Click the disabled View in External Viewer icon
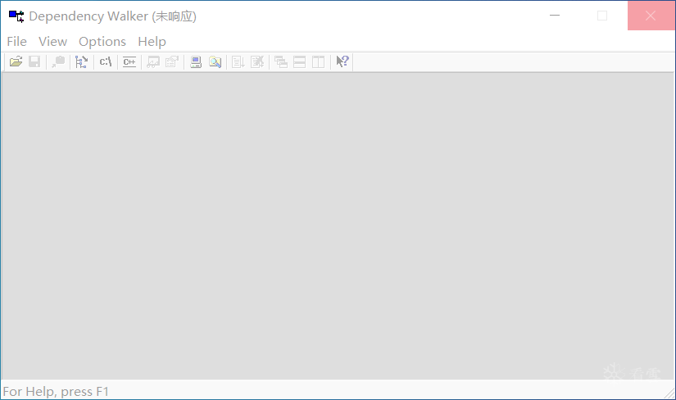This screenshot has width=676, height=400. (152, 61)
